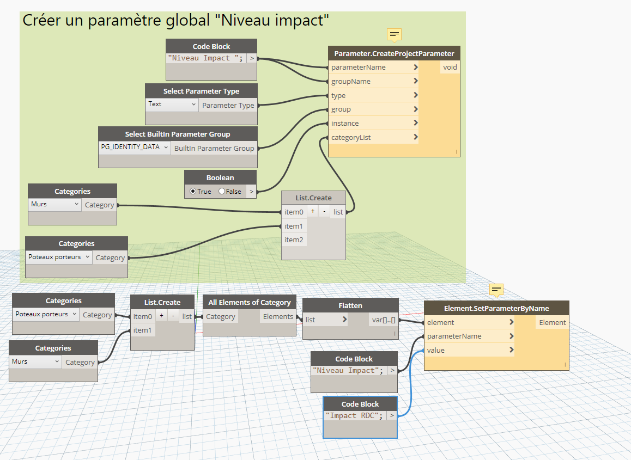Click minus button on upper List.Create node

tap(324, 212)
